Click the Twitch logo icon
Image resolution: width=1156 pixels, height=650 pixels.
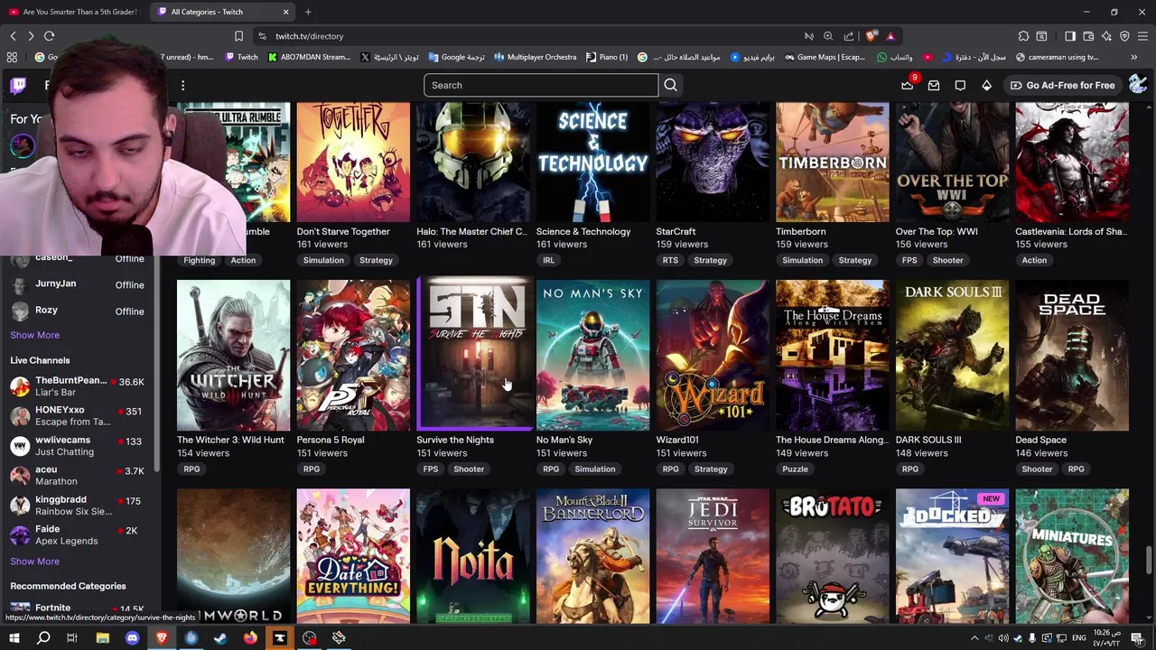(x=18, y=86)
